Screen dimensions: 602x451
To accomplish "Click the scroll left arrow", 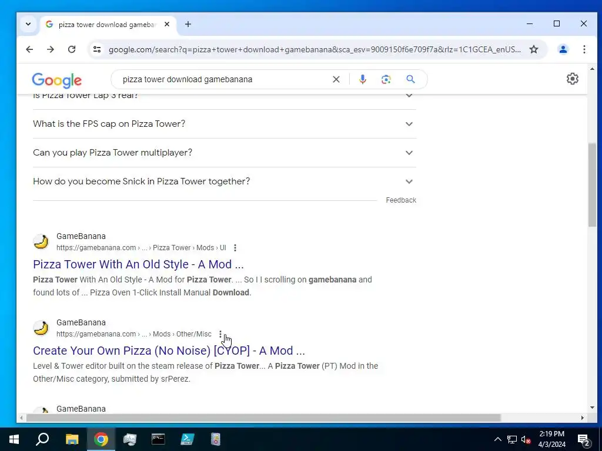I will (x=22, y=418).
